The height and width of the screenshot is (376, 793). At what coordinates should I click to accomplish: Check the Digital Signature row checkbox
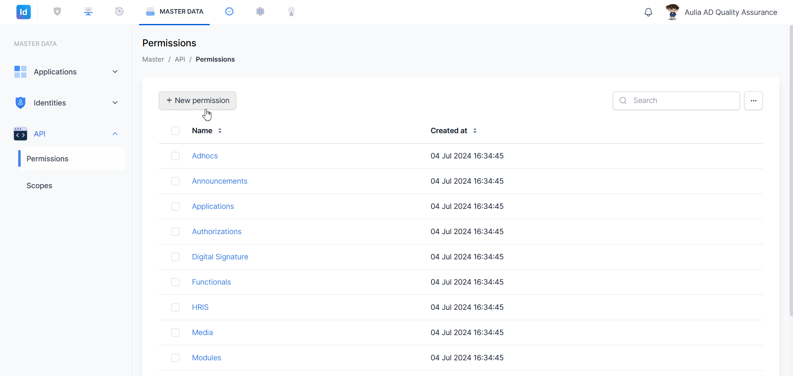pyautogui.click(x=175, y=257)
